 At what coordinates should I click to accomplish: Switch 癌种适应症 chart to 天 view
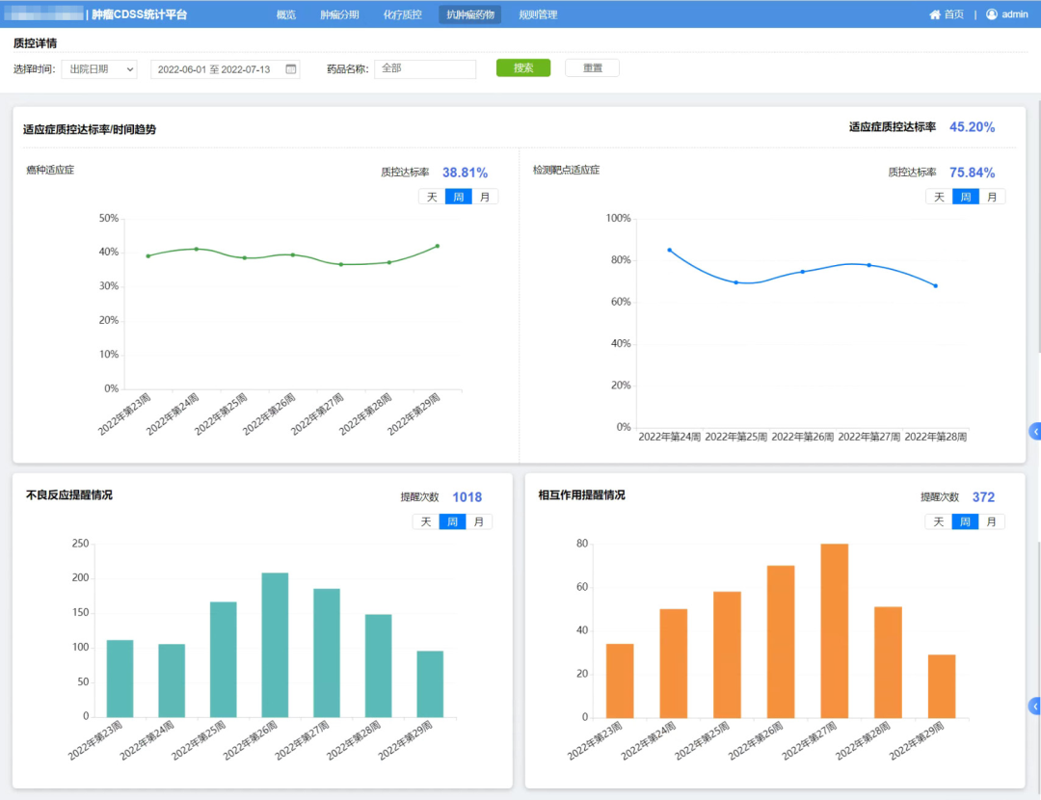tap(432, 198)
